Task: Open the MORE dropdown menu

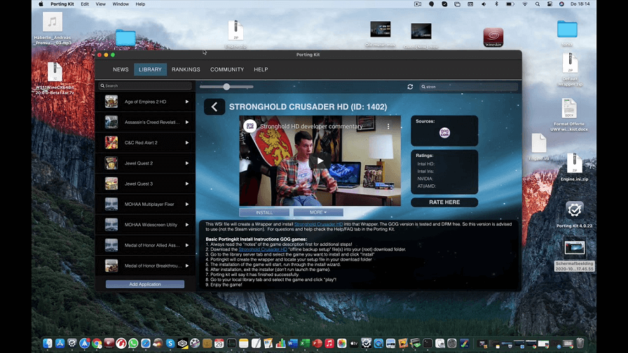Action: [x=318, y=212]
